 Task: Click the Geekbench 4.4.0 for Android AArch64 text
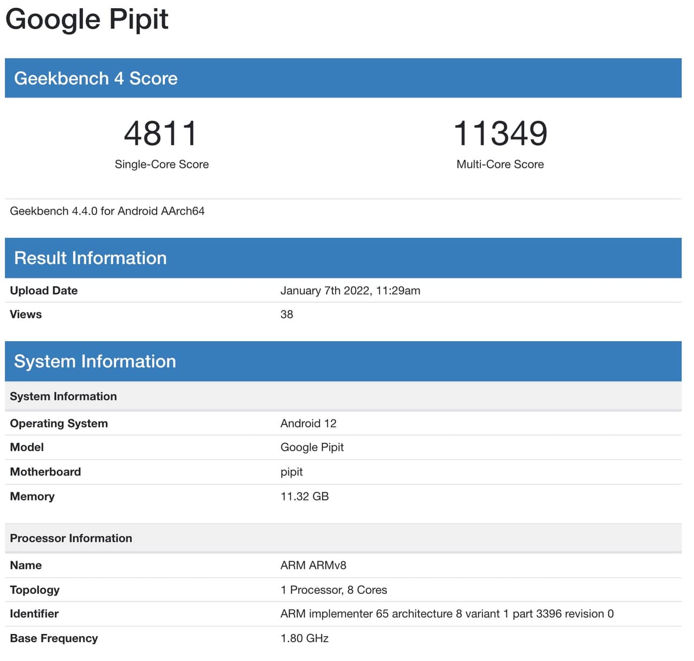[x=107, y=211]
